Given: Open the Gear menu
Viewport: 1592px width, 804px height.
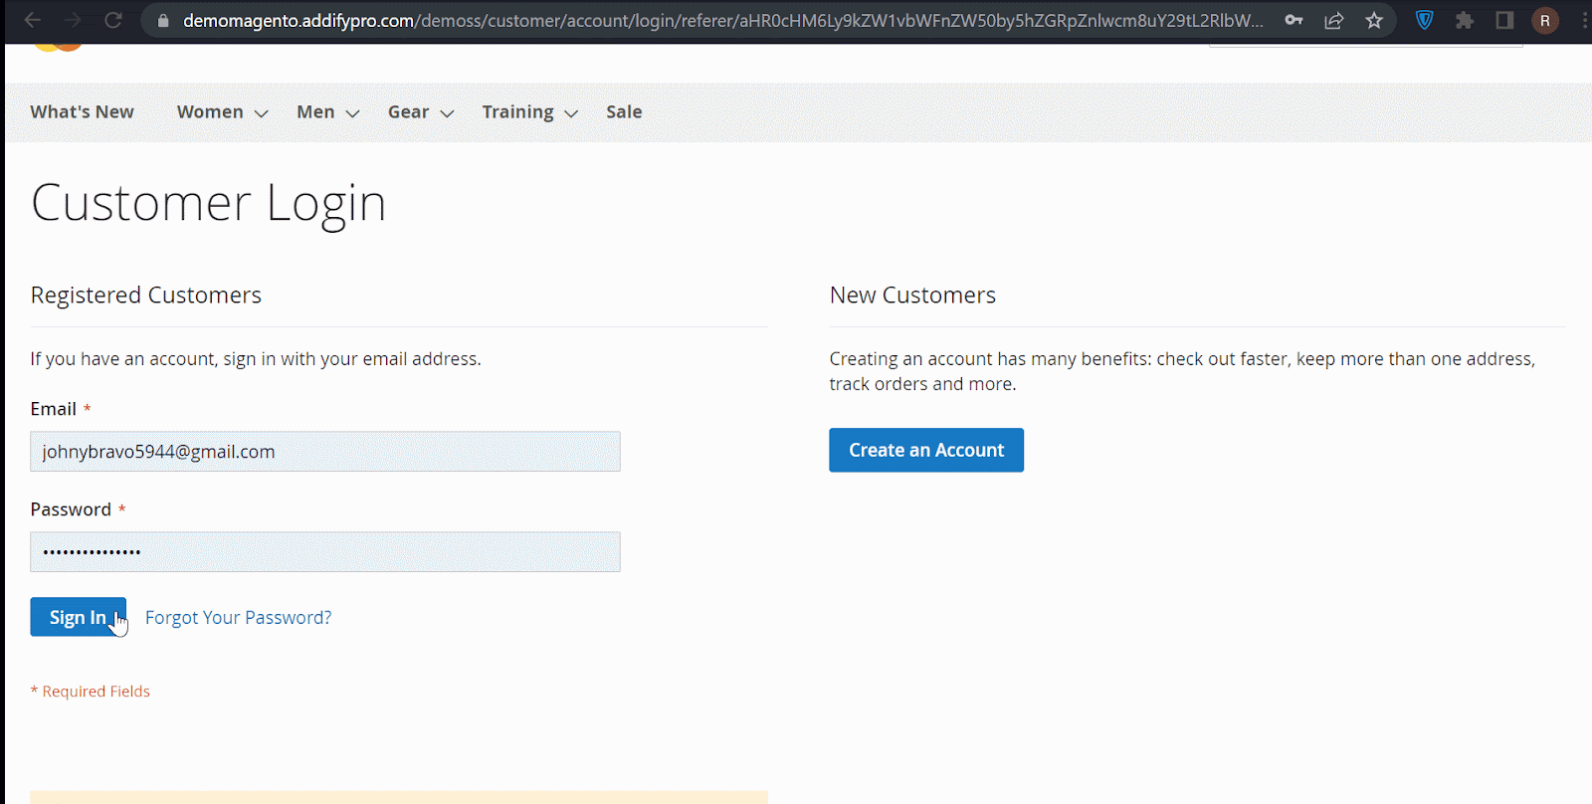Looking at the screenshot, I should 408,112.
